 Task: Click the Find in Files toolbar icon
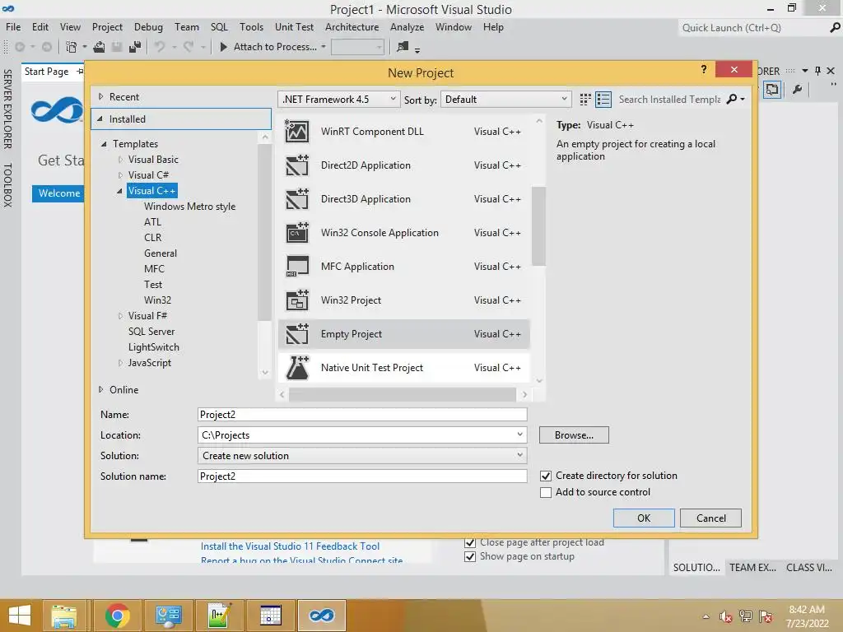pyautogui.click(x=403, y=47)
